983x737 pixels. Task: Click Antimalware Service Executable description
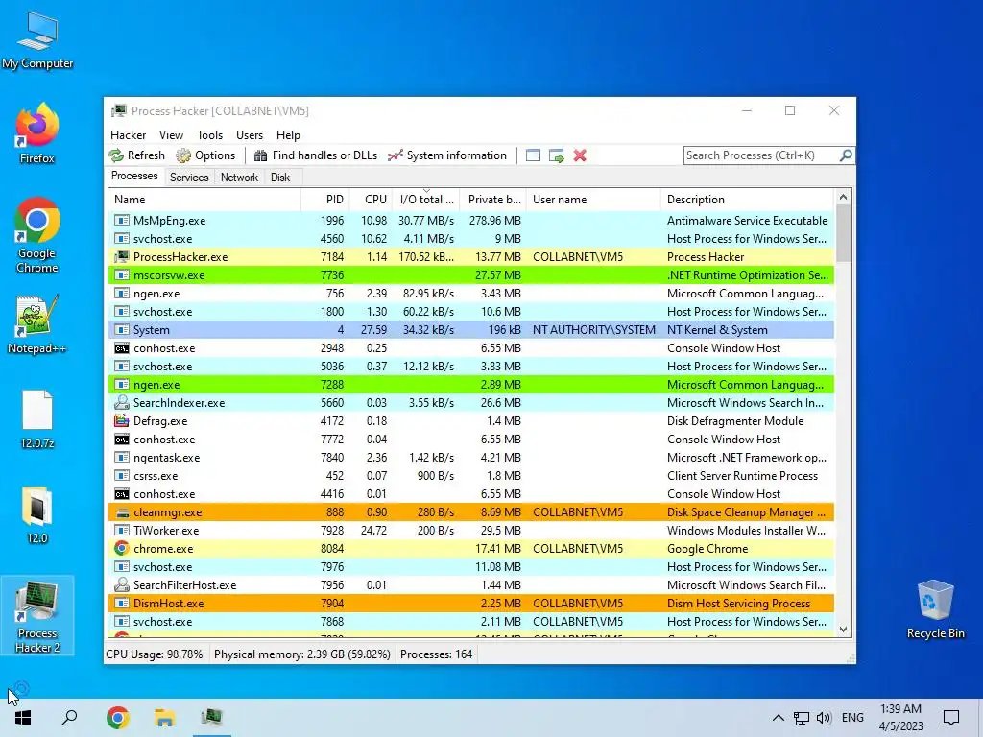coord(747,221)
